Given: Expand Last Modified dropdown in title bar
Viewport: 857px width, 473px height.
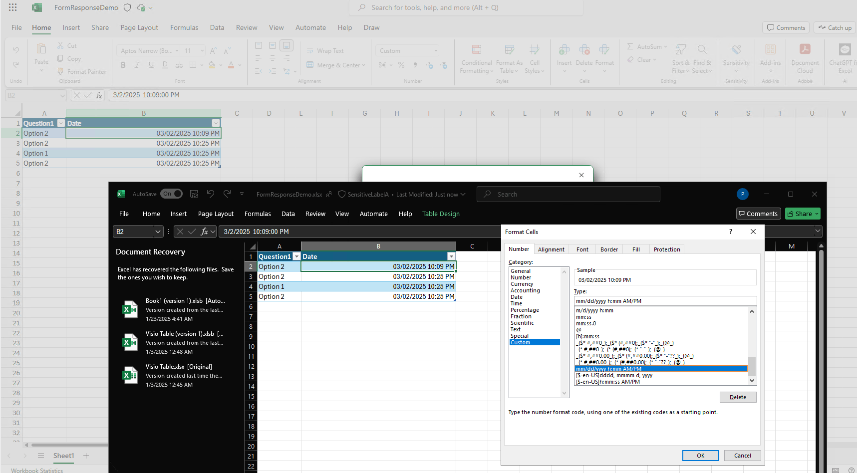Looking at the screenshot, I should pyautogui.click(x=463, y=194).
